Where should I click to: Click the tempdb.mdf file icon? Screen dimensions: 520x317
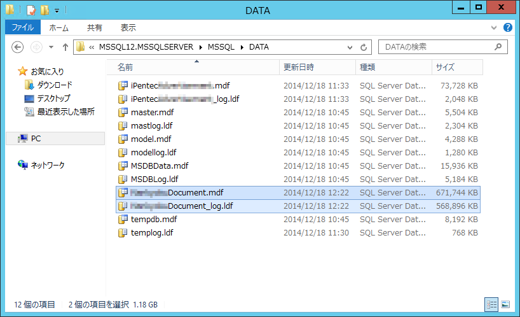pos(123,219)
